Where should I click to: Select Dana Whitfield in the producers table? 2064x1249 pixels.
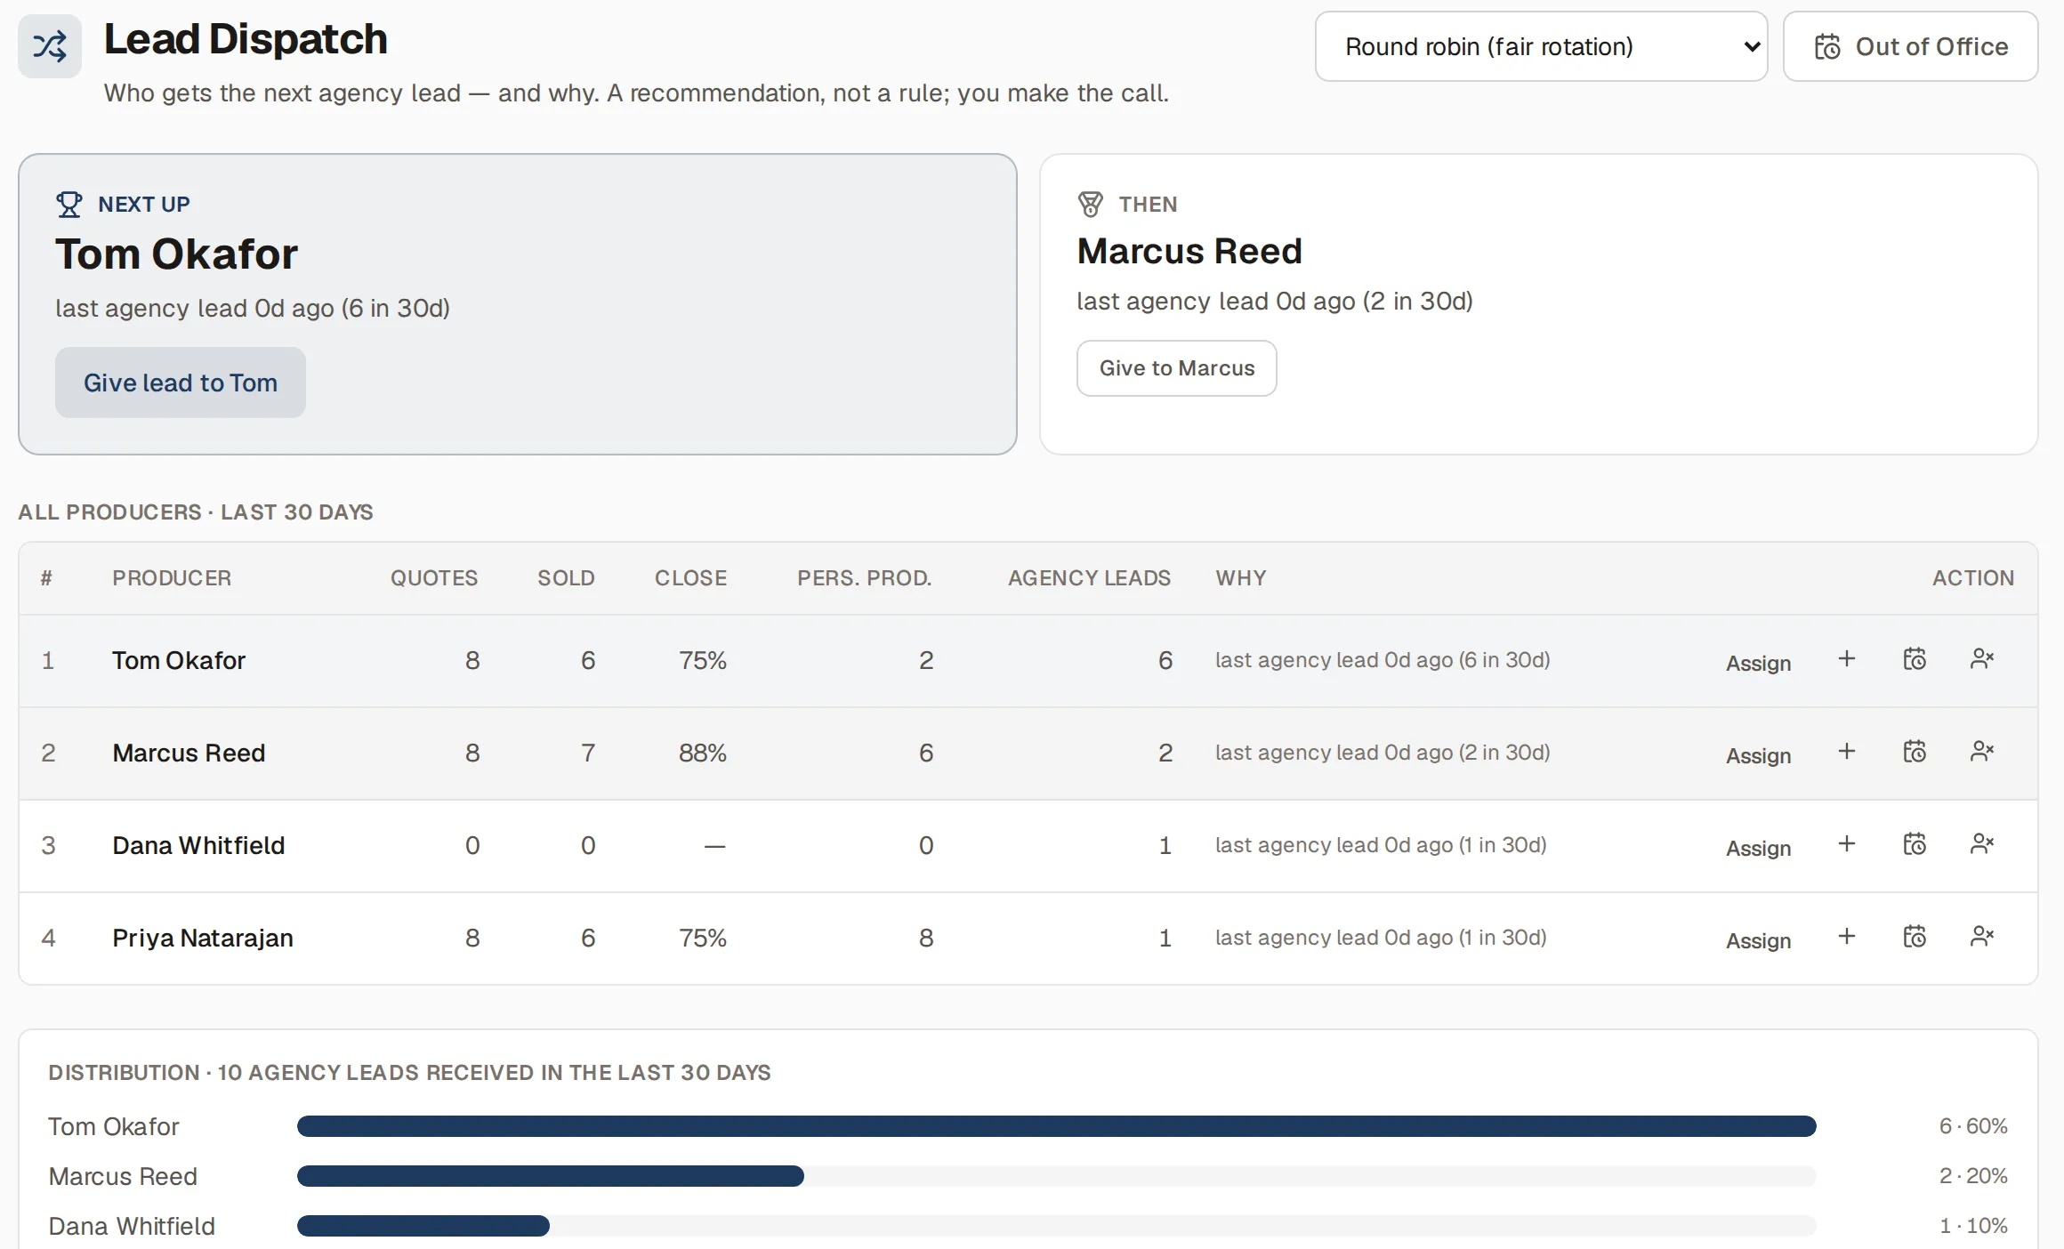[198, 846]
